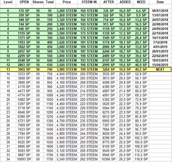Click date cell 4/01/2019

pos(160,47)
